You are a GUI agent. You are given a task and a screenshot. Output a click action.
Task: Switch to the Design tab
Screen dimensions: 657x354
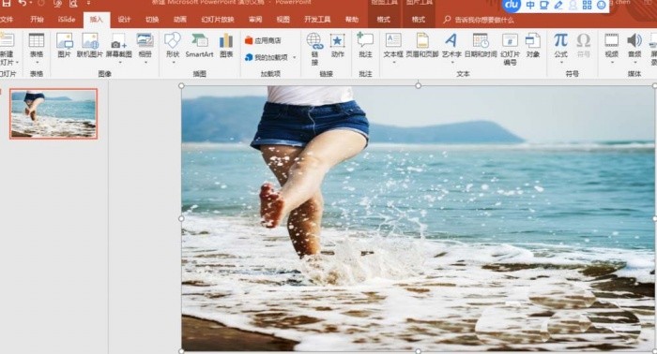(124, 20)
